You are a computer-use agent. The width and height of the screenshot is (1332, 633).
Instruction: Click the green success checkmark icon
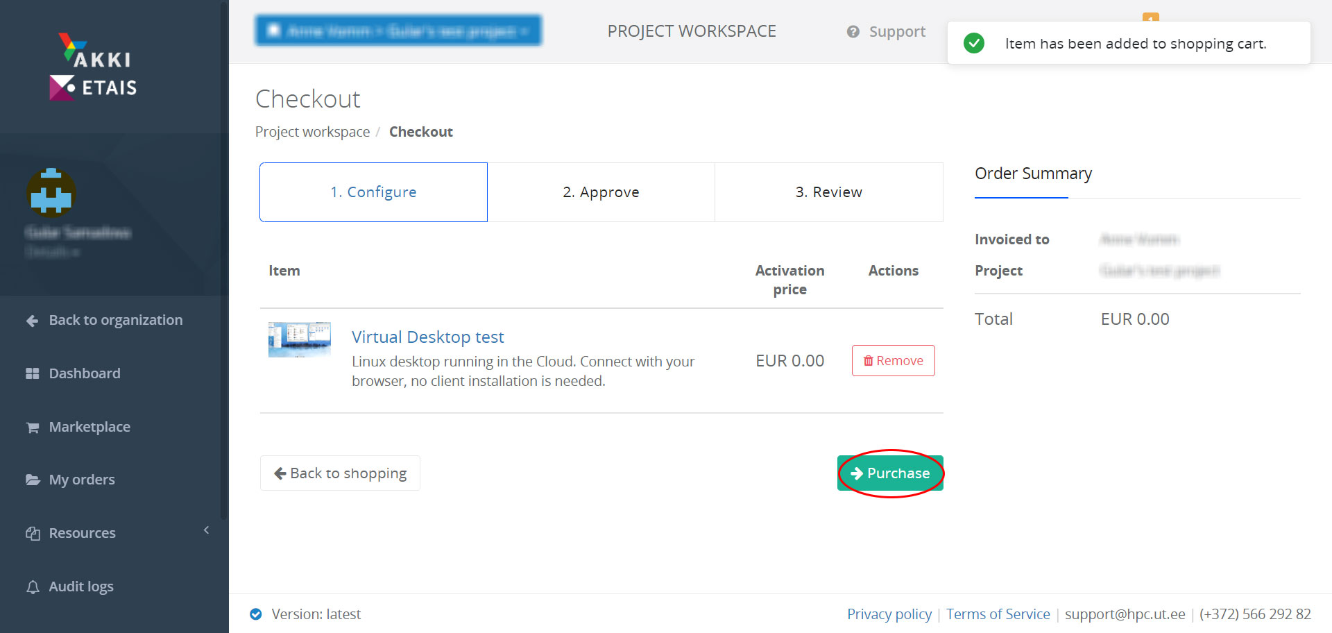tap(974, 43)
